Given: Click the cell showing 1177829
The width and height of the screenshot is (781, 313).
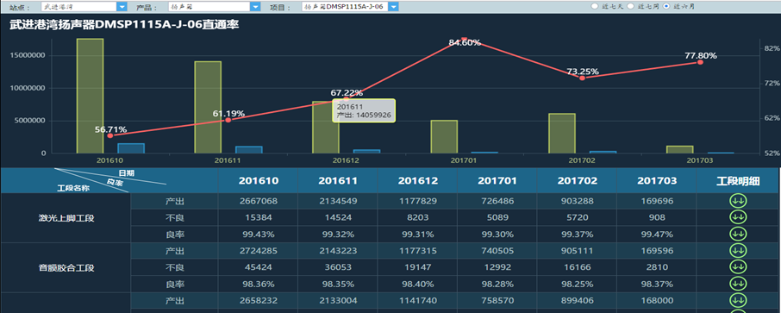Looking at the screenshot, I should (417, 202).
